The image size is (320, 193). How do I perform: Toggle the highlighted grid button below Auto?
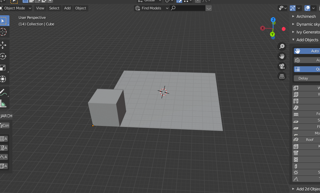pyautogui.click(x=307, y=69)
